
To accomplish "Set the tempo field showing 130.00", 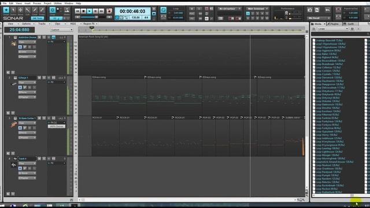I will click(135, 17).
